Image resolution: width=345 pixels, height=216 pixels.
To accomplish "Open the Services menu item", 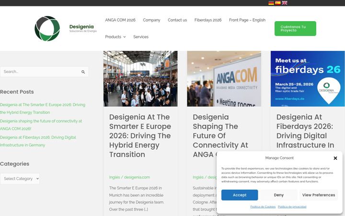I will coord(141,37).
